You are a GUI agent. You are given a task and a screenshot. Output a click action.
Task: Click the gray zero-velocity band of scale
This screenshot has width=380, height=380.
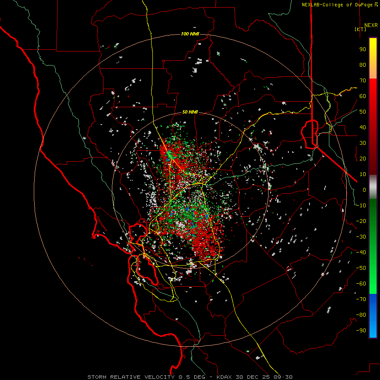373,187
